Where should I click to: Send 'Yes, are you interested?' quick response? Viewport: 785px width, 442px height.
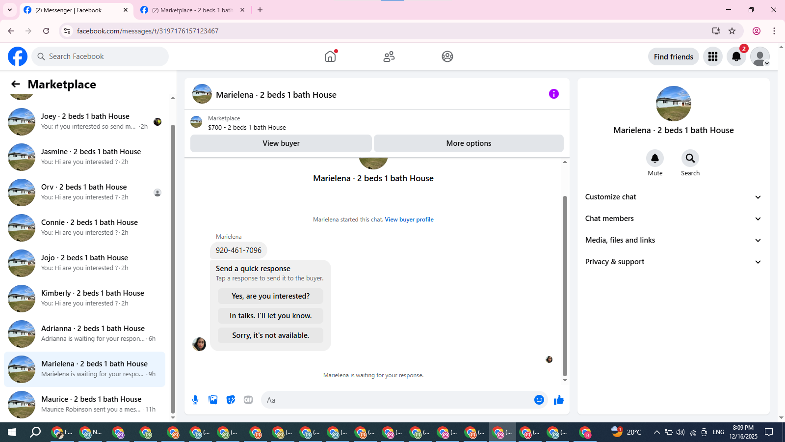[x=270, y=296]
